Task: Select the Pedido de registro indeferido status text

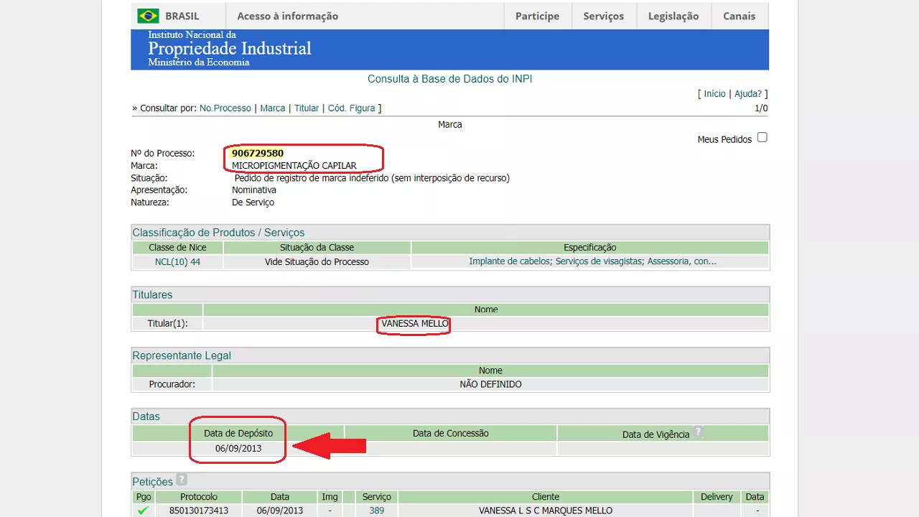Action: tap(372, 177)
